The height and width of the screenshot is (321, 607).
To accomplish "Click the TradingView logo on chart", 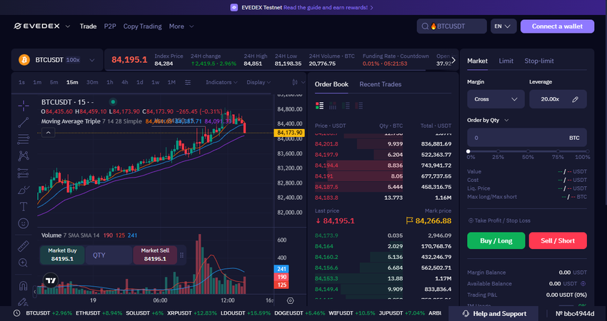I will coord(50,280).
